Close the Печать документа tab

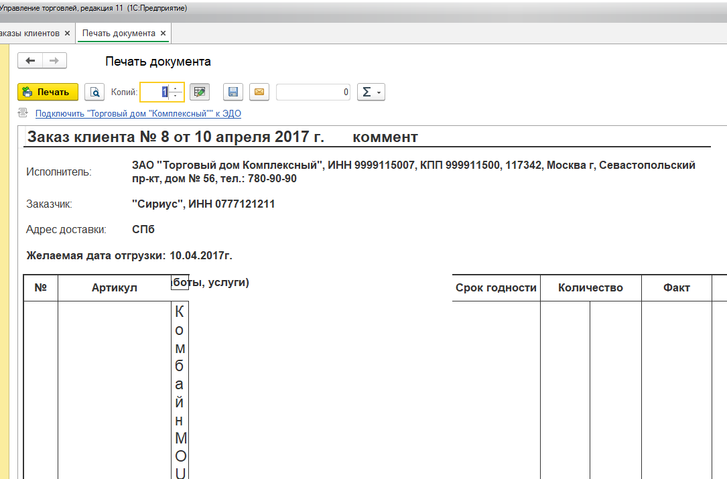pos(163,33)
